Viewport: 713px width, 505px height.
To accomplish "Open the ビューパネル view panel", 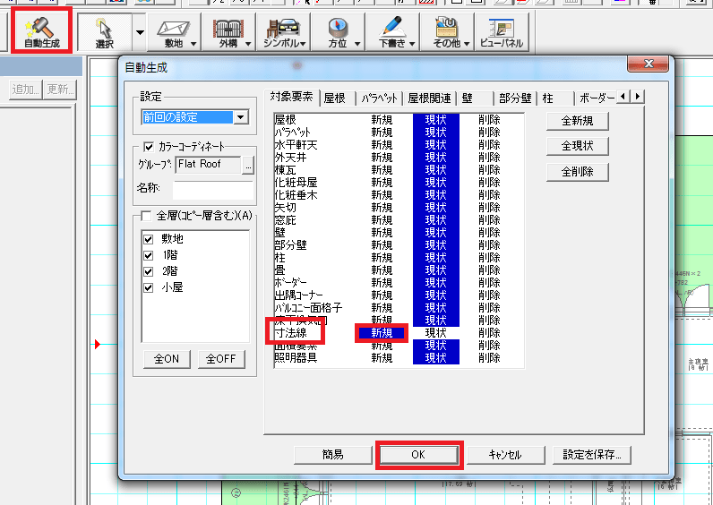I will [502, 32].
